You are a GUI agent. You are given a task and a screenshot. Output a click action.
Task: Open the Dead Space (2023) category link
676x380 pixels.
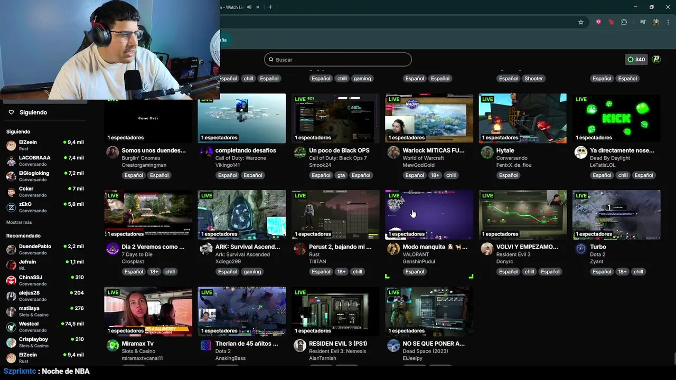tap(425, 350)
